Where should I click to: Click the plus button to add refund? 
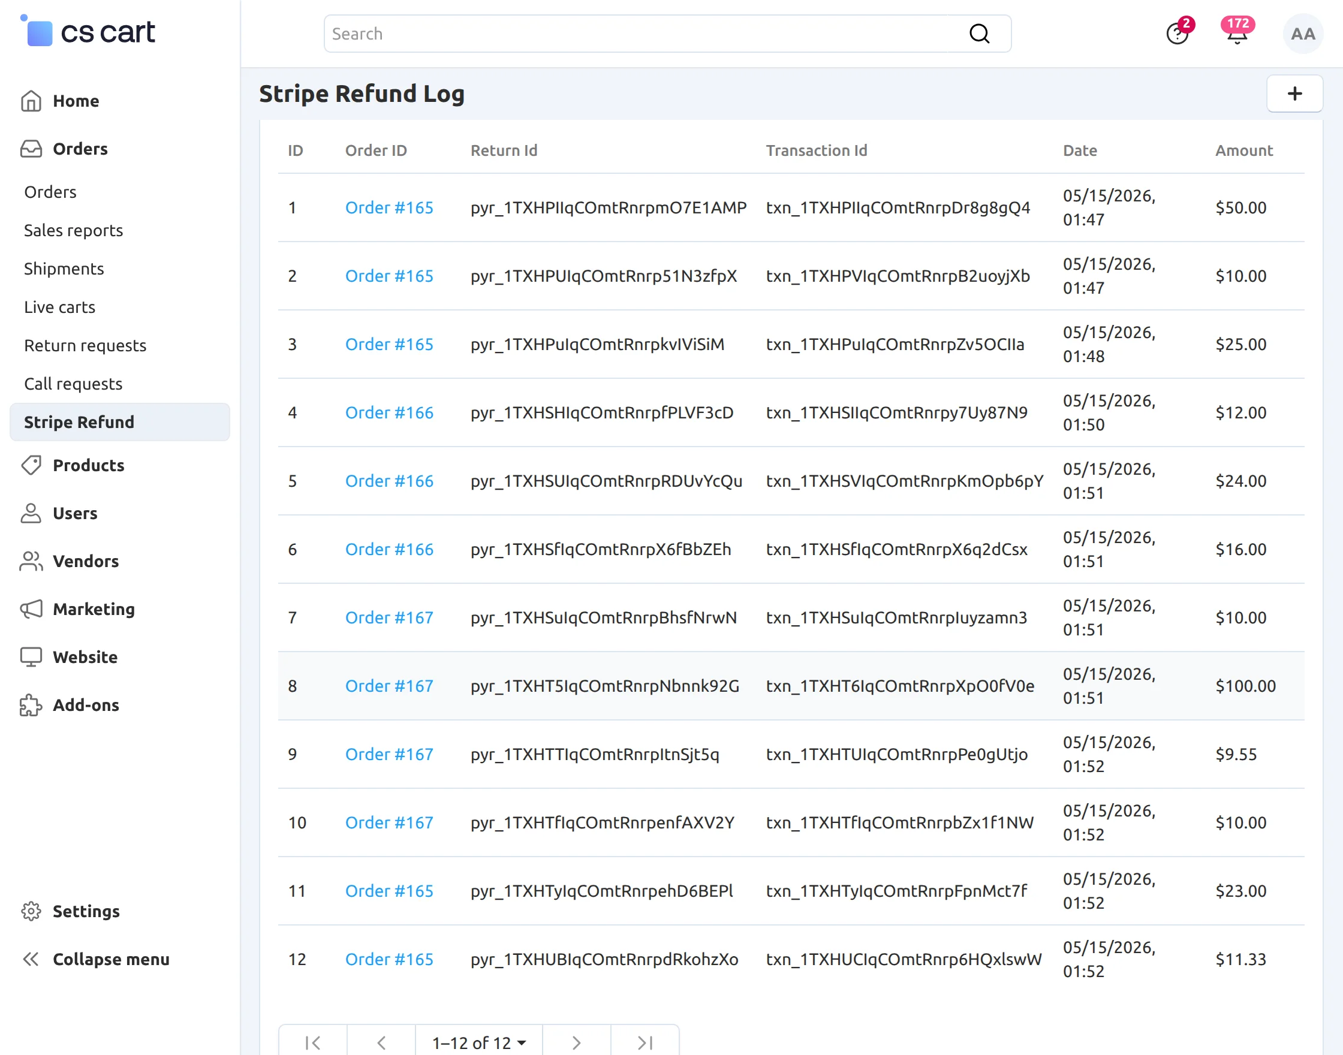click(1295, 94)
